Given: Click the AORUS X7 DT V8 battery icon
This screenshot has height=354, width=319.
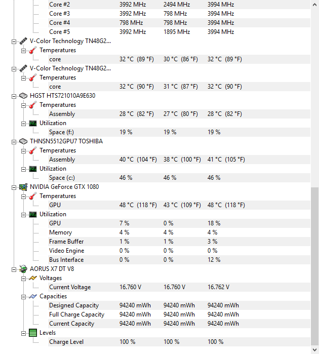Looking at the screenshot, I should click(x=23, y=269).
